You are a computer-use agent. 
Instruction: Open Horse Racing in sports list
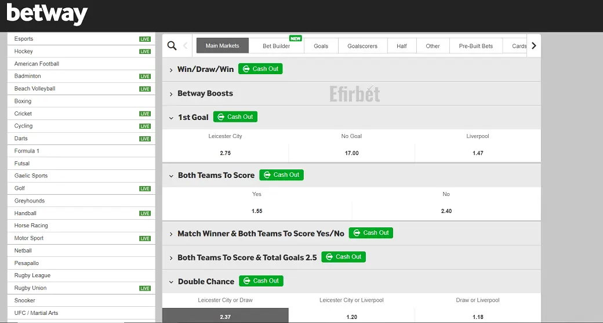[x=81, y=226]
